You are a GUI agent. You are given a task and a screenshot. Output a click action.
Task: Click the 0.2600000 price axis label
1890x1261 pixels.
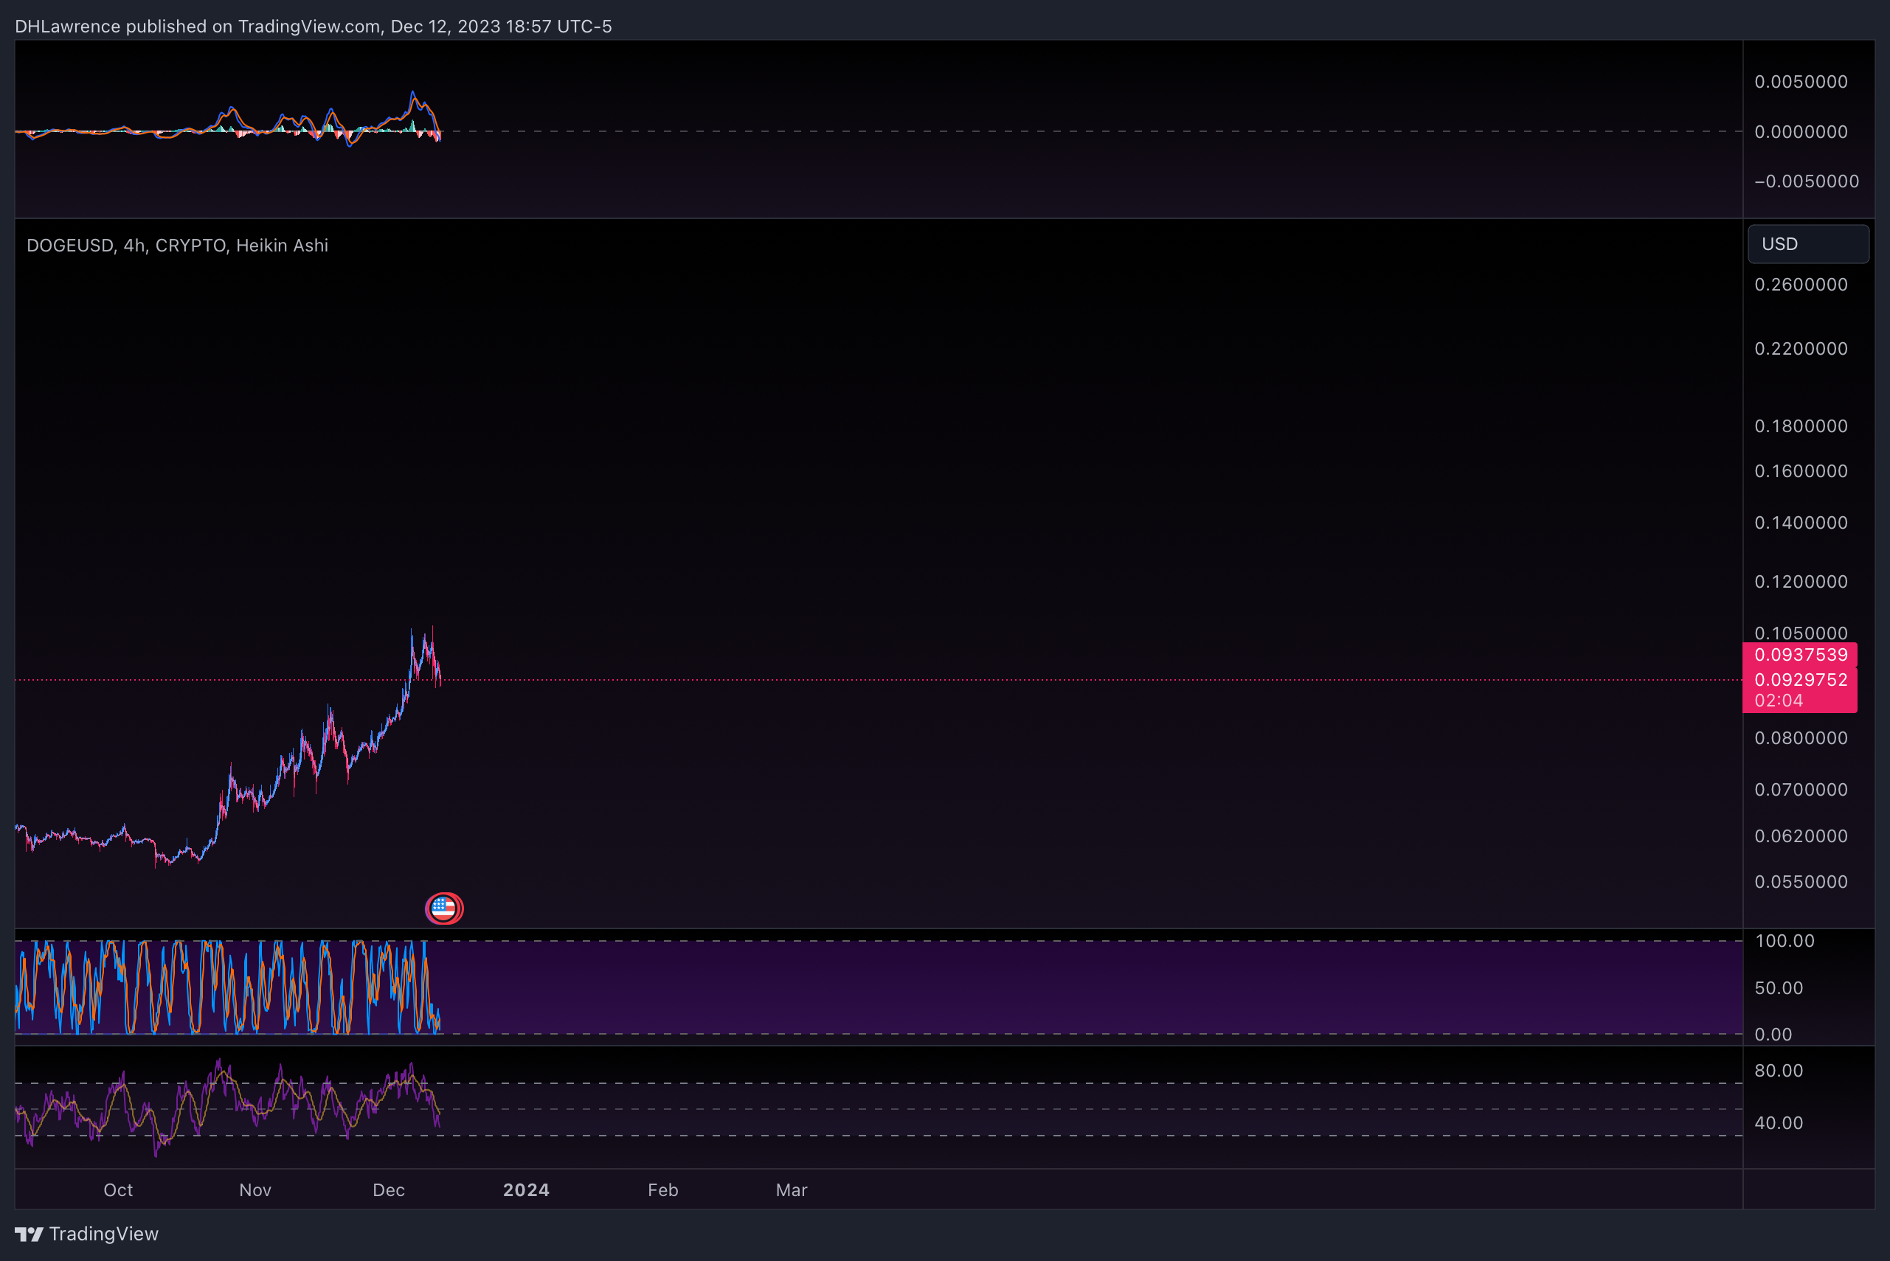click(1801, 285)
